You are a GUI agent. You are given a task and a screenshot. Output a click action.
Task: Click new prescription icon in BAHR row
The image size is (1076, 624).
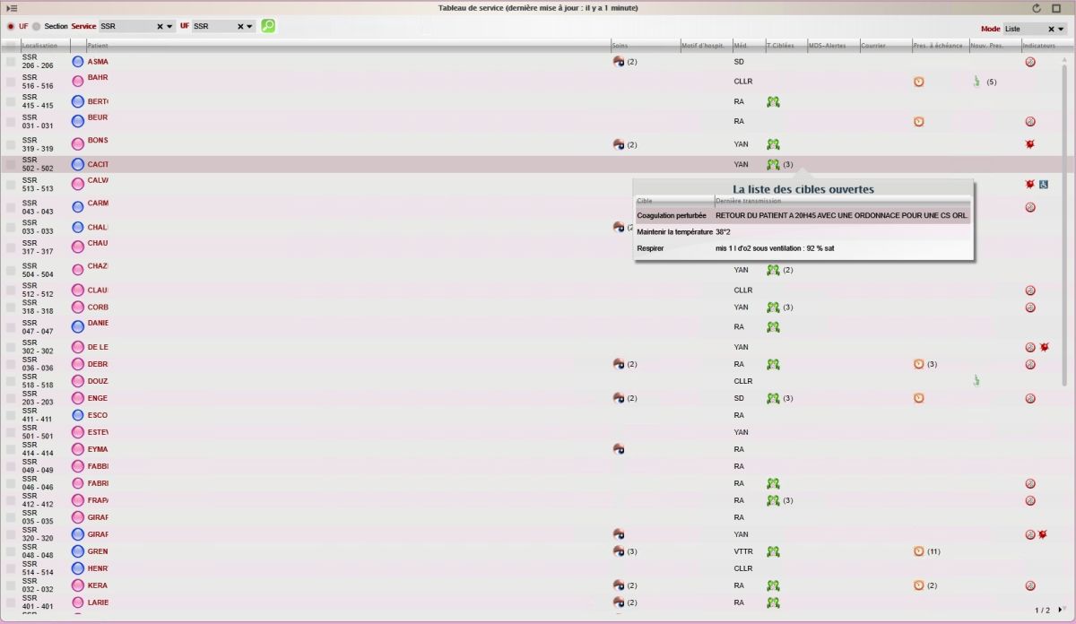(x=976, y=82)
